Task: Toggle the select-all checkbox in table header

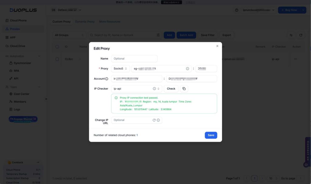Action: pyautogui.click(x=57, y=47)
